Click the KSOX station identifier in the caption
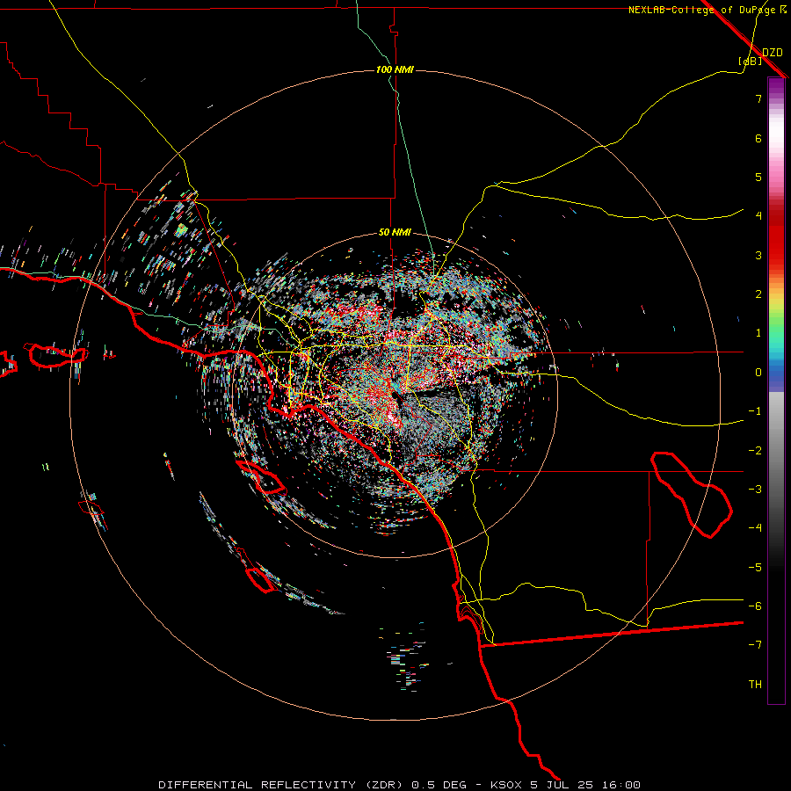This screenshot has height=791, width=791. [507, 785]
